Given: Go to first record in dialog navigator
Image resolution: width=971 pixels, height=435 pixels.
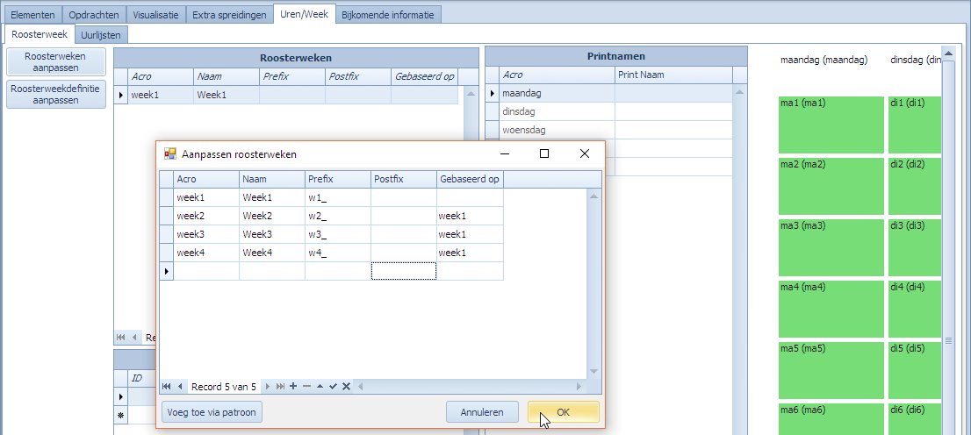Looking at the screenshot, I should pos(167,386).
